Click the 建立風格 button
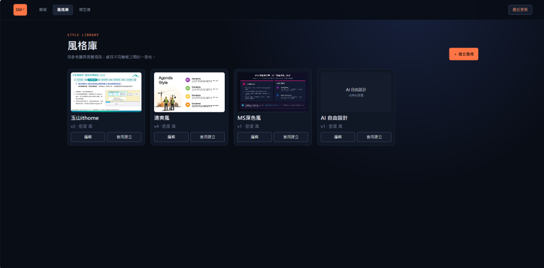 click(463, 54)
